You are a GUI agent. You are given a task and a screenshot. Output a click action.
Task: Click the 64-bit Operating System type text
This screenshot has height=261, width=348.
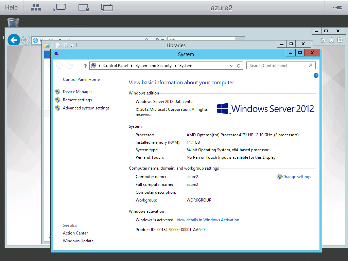[x=227, y=150]
